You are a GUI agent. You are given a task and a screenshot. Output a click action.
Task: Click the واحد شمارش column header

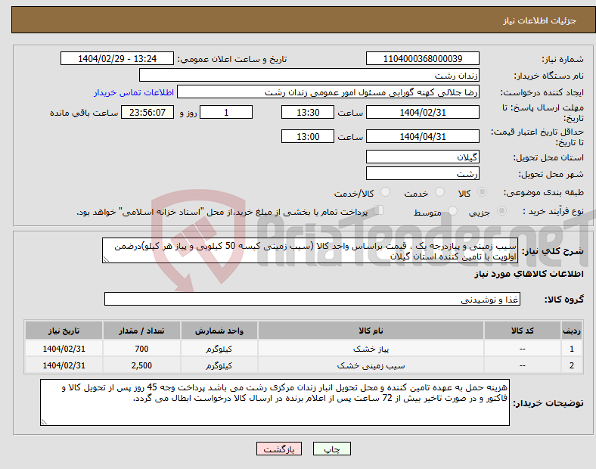[x=219, y=331]
